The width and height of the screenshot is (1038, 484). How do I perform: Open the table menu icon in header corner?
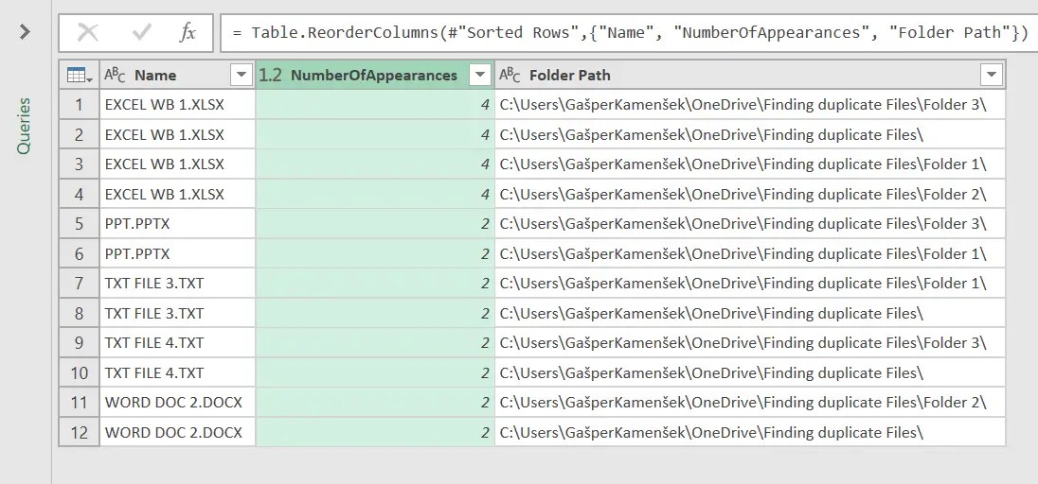tap(80, 76)
